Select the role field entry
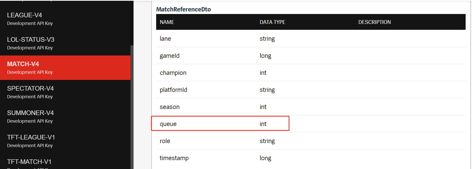 [165, 141]
